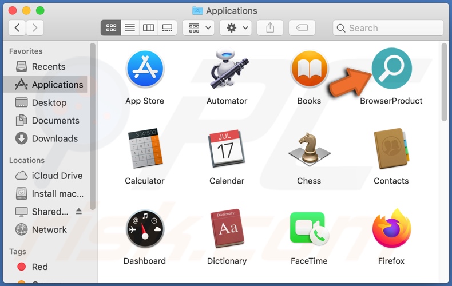Image resolution: width=452 pixels, height=286 pixels.
Task: Click the Calculator label text
Action: (145, 181)
